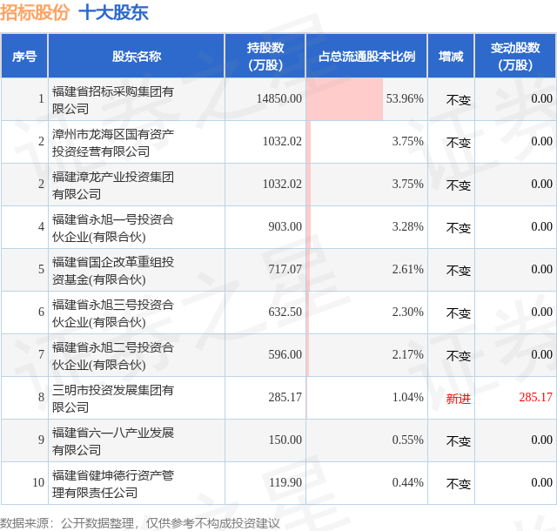Image resolution: width=557 pixels, height=531 pixels.
Task: Click rank number 6
Action: (41, 312)
